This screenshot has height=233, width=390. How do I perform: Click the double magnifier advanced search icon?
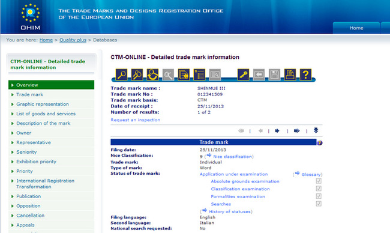[x=137, y=74]
